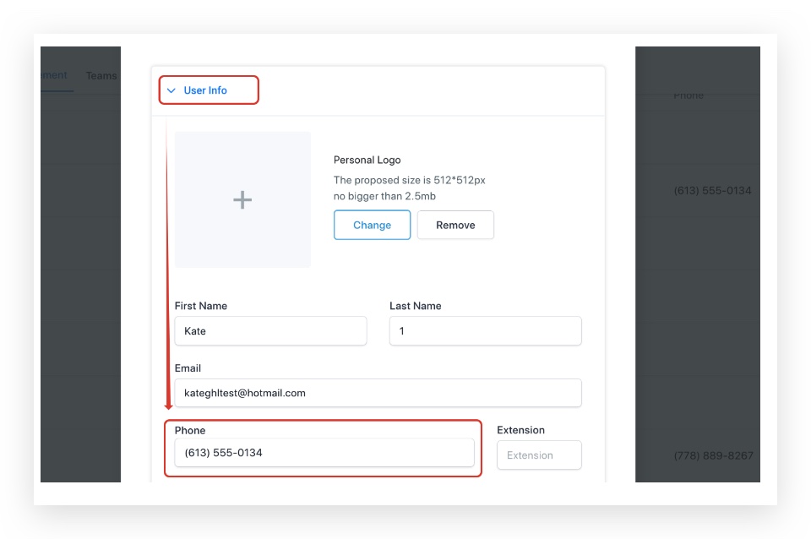Viewport: 811px width, 539px height.
Task: Click the Extension label text
Action: point(520,430)
